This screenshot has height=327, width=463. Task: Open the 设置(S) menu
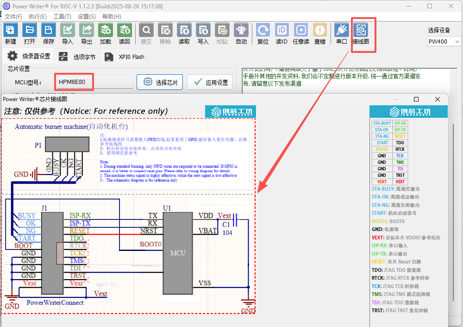[x=87, y=17]
